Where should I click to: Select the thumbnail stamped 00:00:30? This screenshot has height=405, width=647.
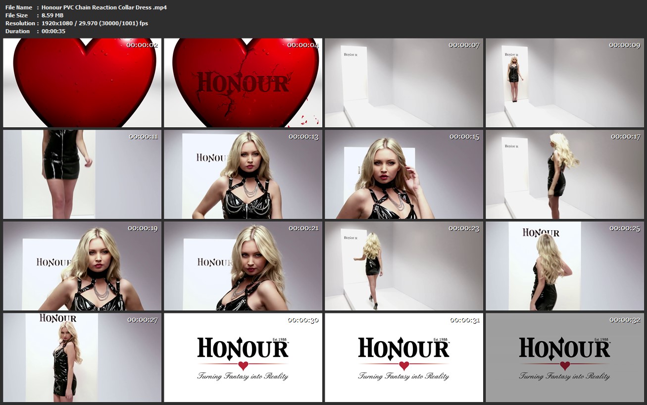point(243,357)
